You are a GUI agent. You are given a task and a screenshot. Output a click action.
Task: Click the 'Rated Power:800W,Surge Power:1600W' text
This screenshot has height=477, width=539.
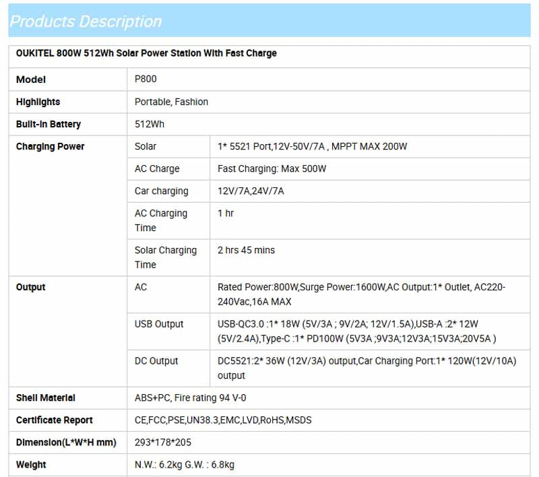[302, 287]
